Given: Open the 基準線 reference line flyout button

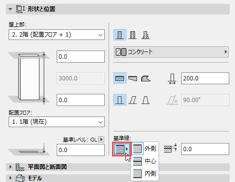Looking at the screenshot, I should tap(122, 149).
